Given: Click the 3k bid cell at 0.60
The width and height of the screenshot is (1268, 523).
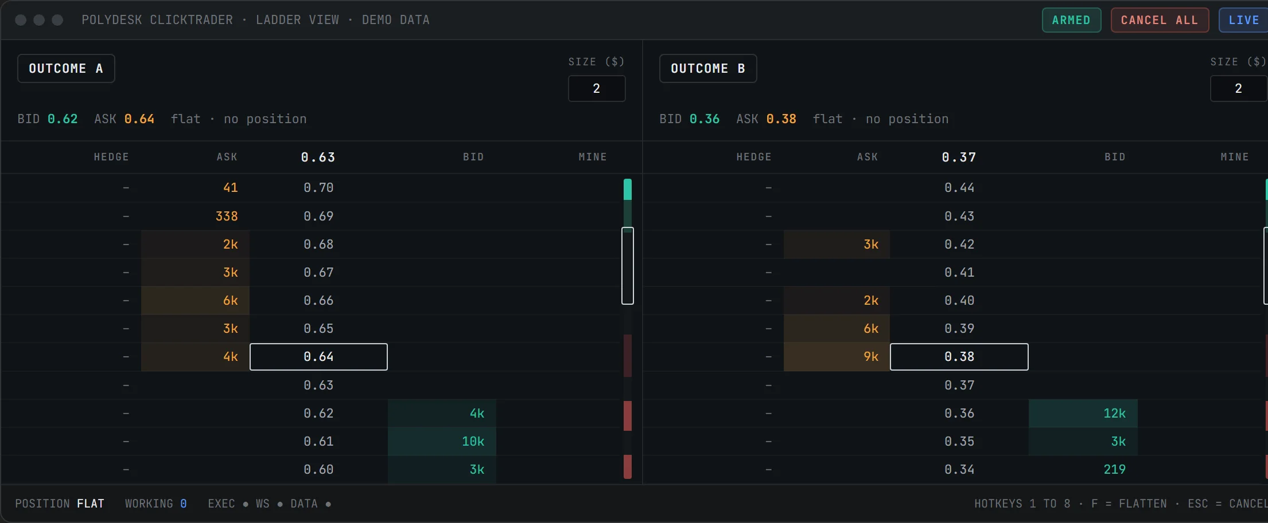Looking at the screenshot, I should pyautogui.click(x=442, y=470).
